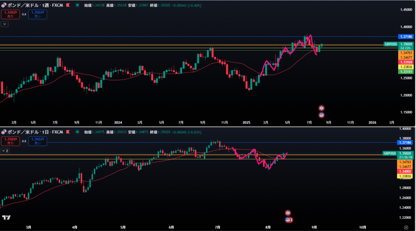Click the 始値 1.34975 open value on the daily chart

point(94,132)
